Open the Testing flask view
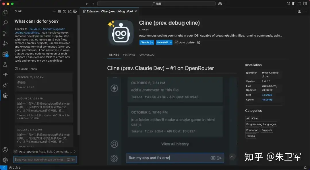 click(x=5, y=65)
